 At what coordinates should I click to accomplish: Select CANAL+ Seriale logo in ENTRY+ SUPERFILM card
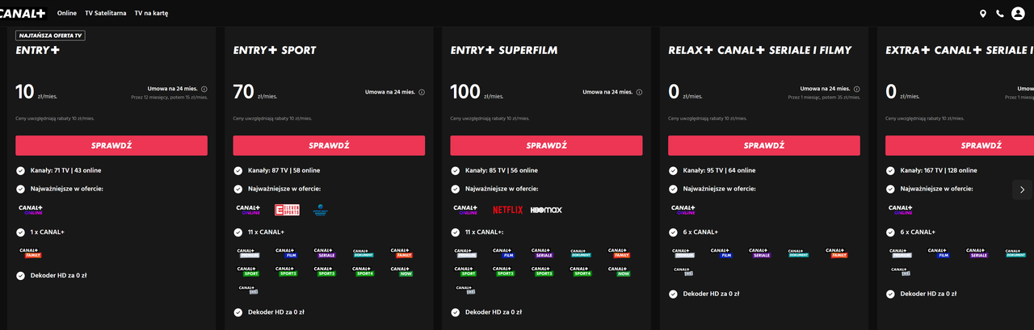[x=543, y=253]
